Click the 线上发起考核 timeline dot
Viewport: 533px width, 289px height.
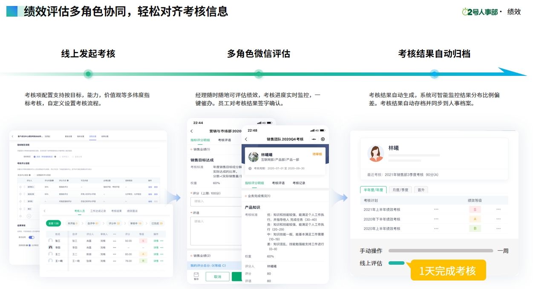coord(88,74)
